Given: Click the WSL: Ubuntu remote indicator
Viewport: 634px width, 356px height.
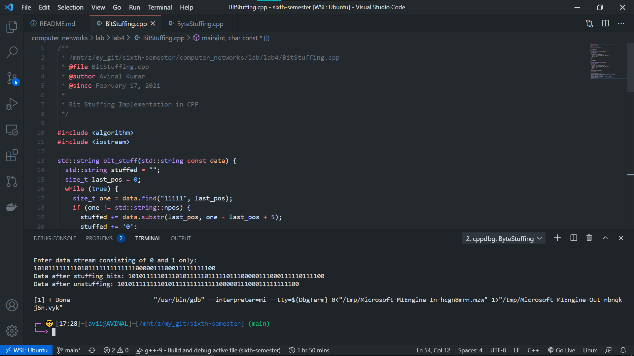Looking at the screenshot, I should 26,350.
